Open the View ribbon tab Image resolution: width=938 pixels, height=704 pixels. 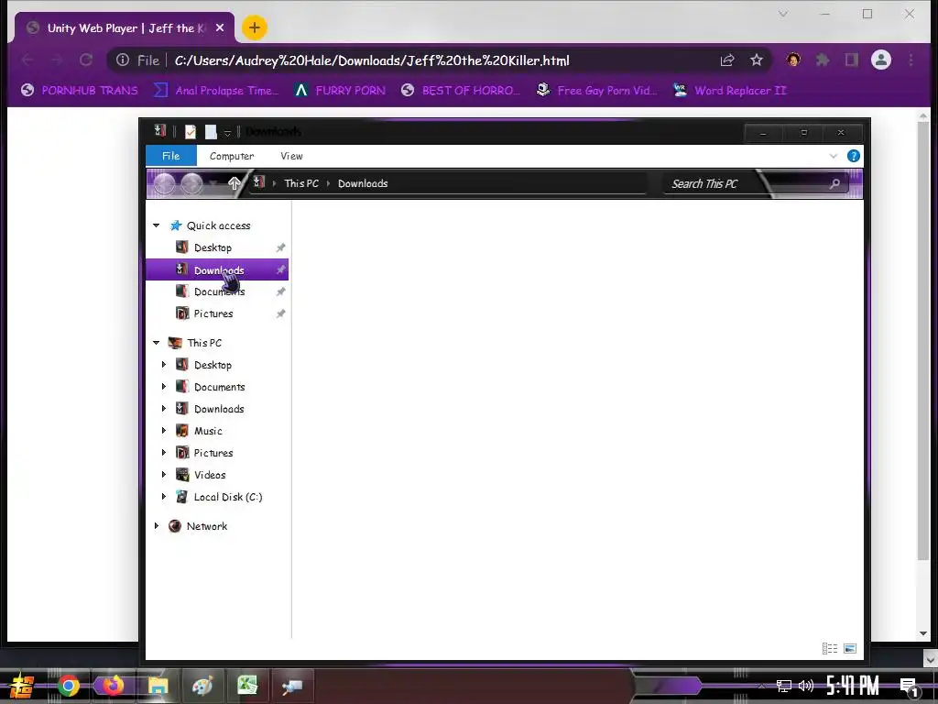point(291,156)
